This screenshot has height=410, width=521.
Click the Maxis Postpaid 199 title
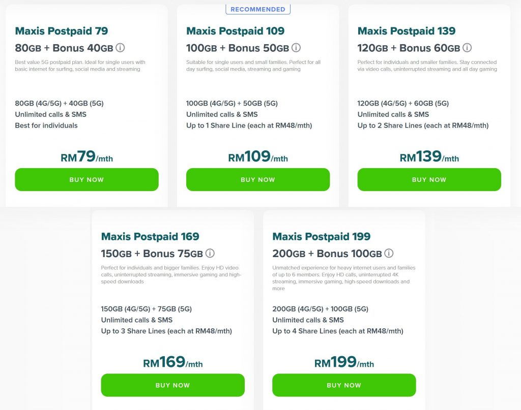(321, 236)
